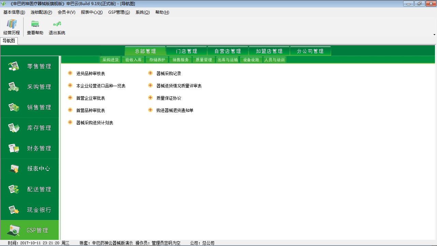Click the 查看帮助 toolbar icon
437x246 pixels.
[x=35, y=27]
